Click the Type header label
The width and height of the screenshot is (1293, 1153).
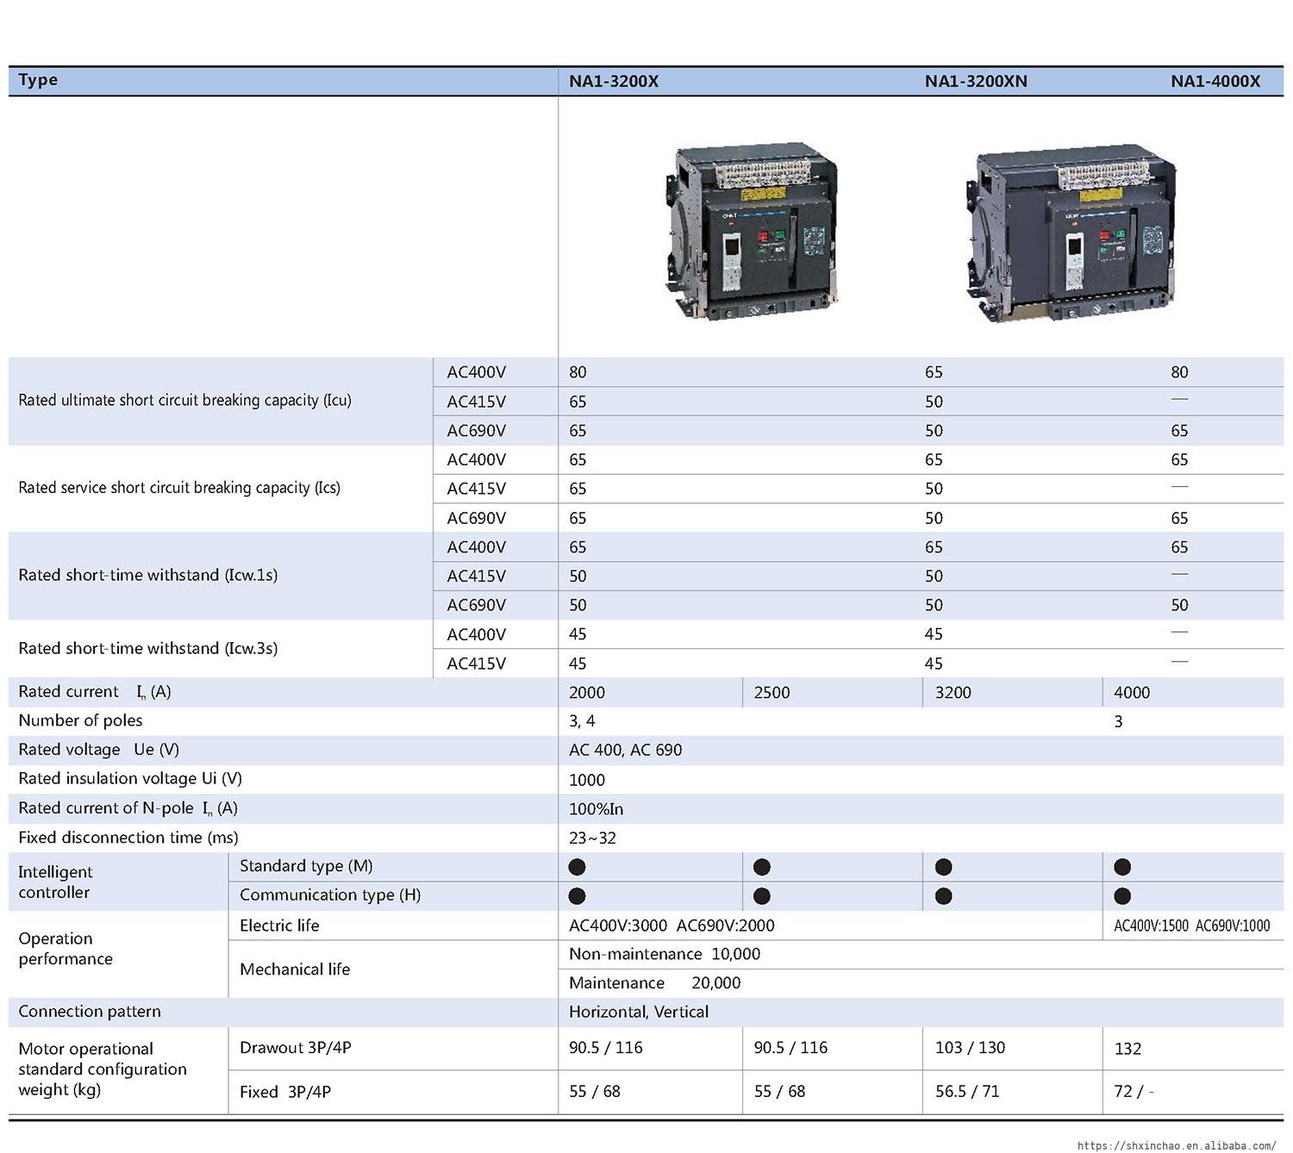[38, 80]
